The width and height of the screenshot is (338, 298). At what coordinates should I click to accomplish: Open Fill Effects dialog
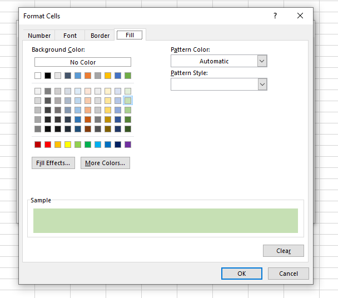[x=53, y=163]
